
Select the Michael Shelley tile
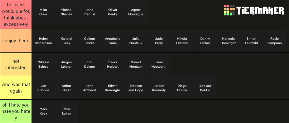click(x=66, y=12)
